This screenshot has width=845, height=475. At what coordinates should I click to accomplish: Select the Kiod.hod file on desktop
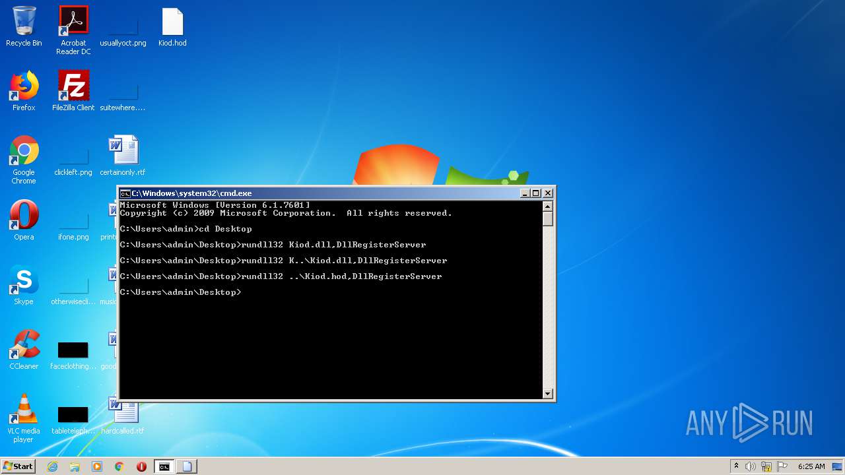[172, 26]
